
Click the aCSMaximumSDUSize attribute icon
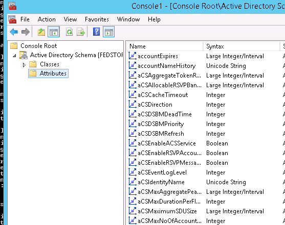[133, 211]
